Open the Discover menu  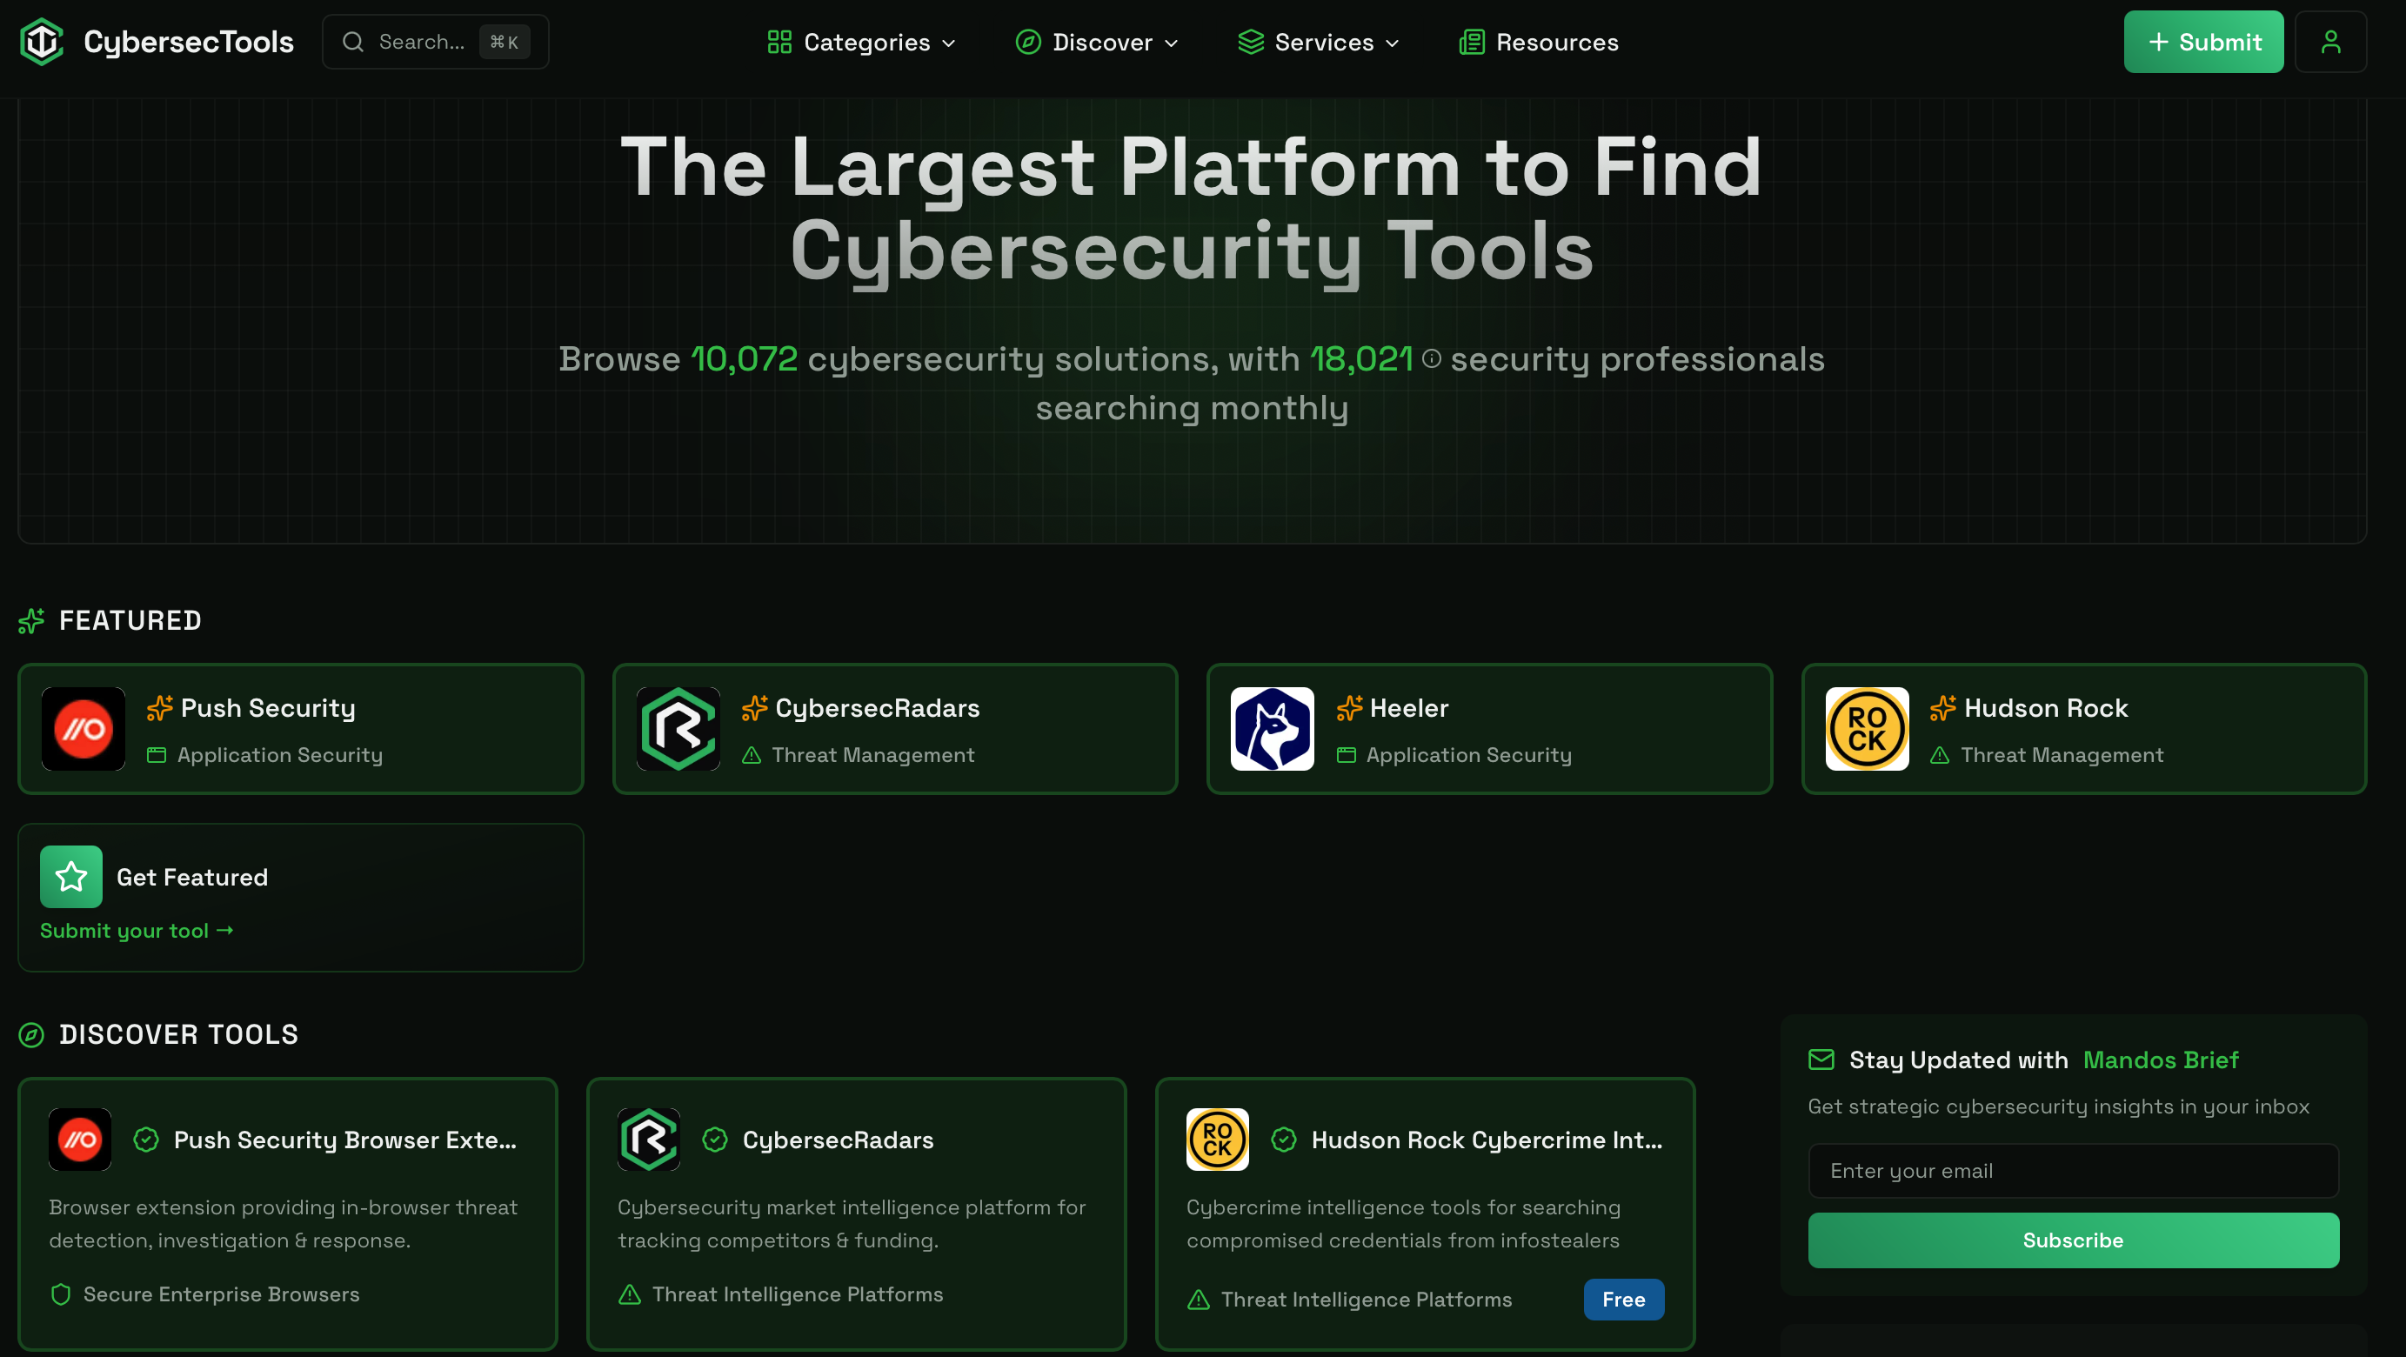pos(1098,42)
